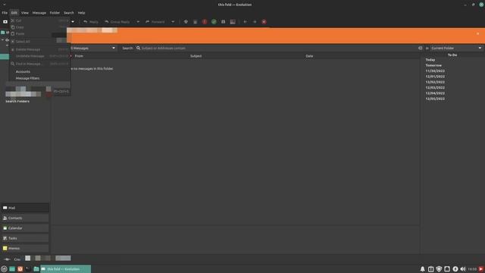
Task: Select 12/05/2022 in To Do pane
Action: (435, 99)
